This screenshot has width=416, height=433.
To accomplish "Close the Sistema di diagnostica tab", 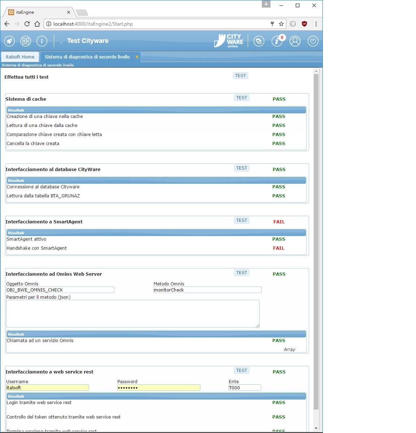I will (x=137, y=57).
